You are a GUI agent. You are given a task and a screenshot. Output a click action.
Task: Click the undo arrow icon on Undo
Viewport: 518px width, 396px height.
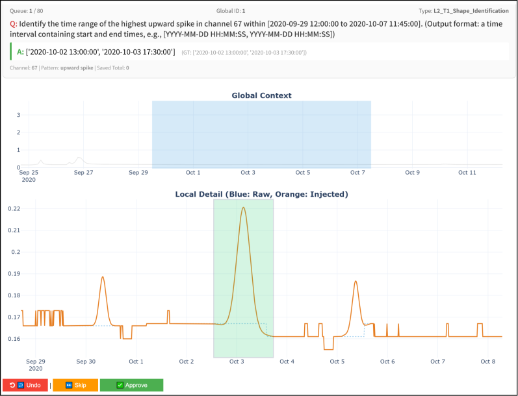tap(12, 385)
